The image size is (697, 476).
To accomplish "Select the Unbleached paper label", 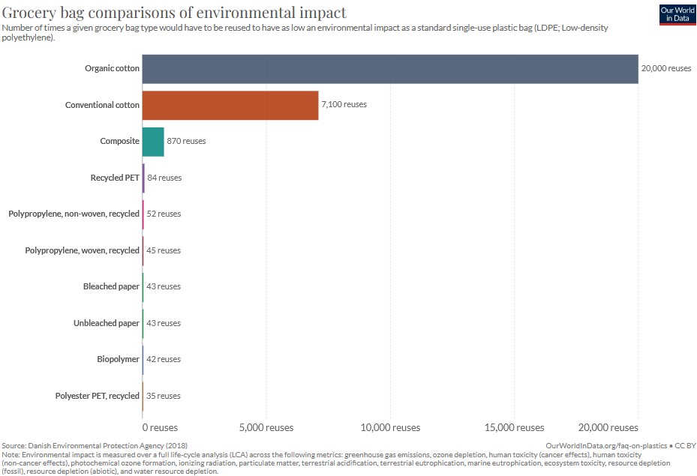I will tap(107, 322).
